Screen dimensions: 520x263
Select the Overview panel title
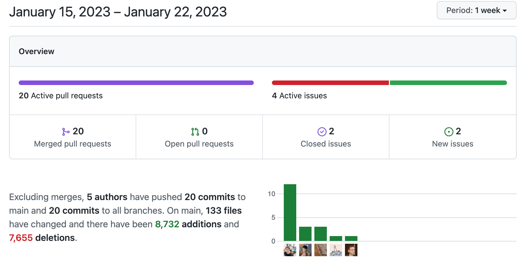pyautogui.click(x=36, y=51)
